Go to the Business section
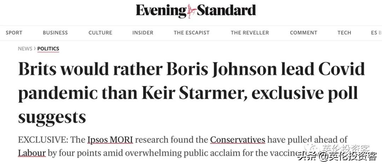Viewport: 382px width, 166px height. coord(55,32)
